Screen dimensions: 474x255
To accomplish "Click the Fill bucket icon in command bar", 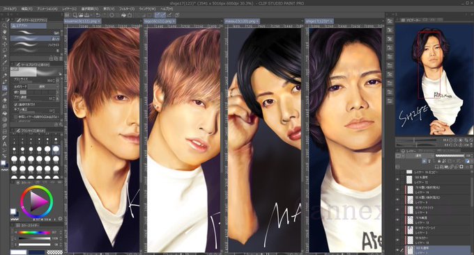I will pyautogui.click(x=123, y=15).
